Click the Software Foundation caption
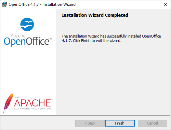Image resolution: width=171 pixels, height=130 pixels. click(x=32, y=109)
